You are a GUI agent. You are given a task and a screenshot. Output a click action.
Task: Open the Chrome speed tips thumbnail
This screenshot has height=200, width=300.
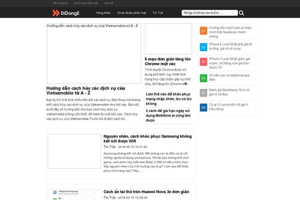[x=168, y=39]
